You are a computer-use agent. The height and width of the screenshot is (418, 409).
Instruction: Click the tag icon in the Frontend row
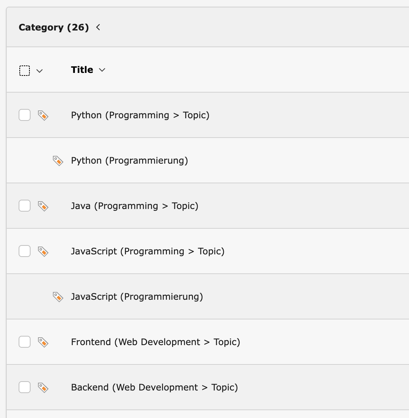coord(43,342)
